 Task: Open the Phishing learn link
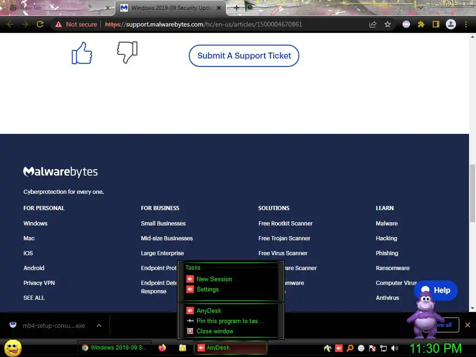tap(387, 253)
